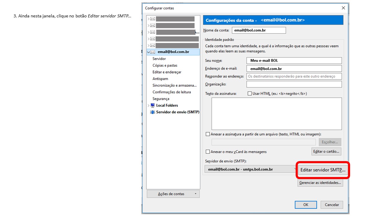Screen dimensions: 385x216
Task: Click the Endereço de e-mail field
Action: 294,69
